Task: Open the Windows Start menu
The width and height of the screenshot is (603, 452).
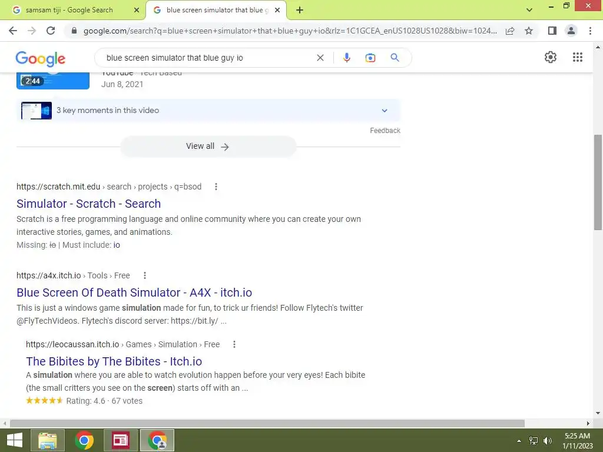Action: [14, 440]
